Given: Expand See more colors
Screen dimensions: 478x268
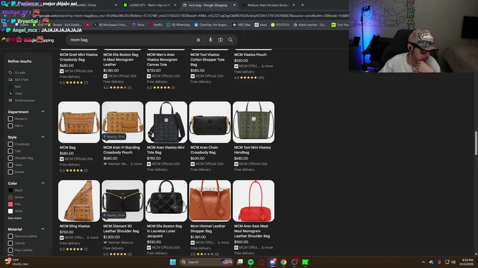Looking at the screenshot, I should pyautogui.click(x=15, y=218).
